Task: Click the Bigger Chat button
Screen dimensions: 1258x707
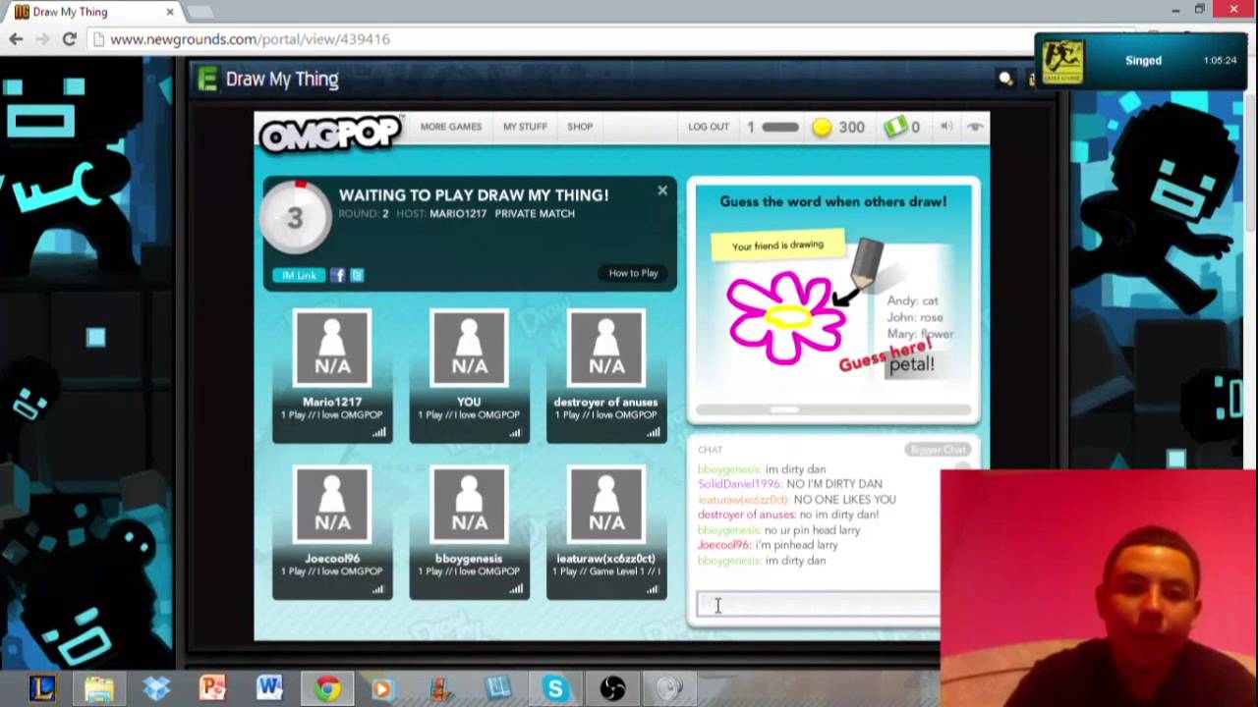Action: [x=937, y=450]
